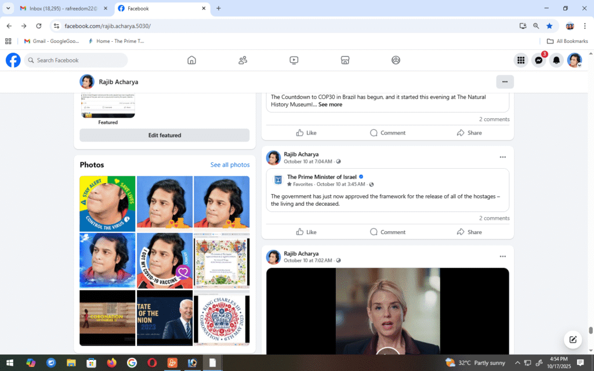Click the Search Facebook field
Screen dimensions: 594x371
pos(75,60)
